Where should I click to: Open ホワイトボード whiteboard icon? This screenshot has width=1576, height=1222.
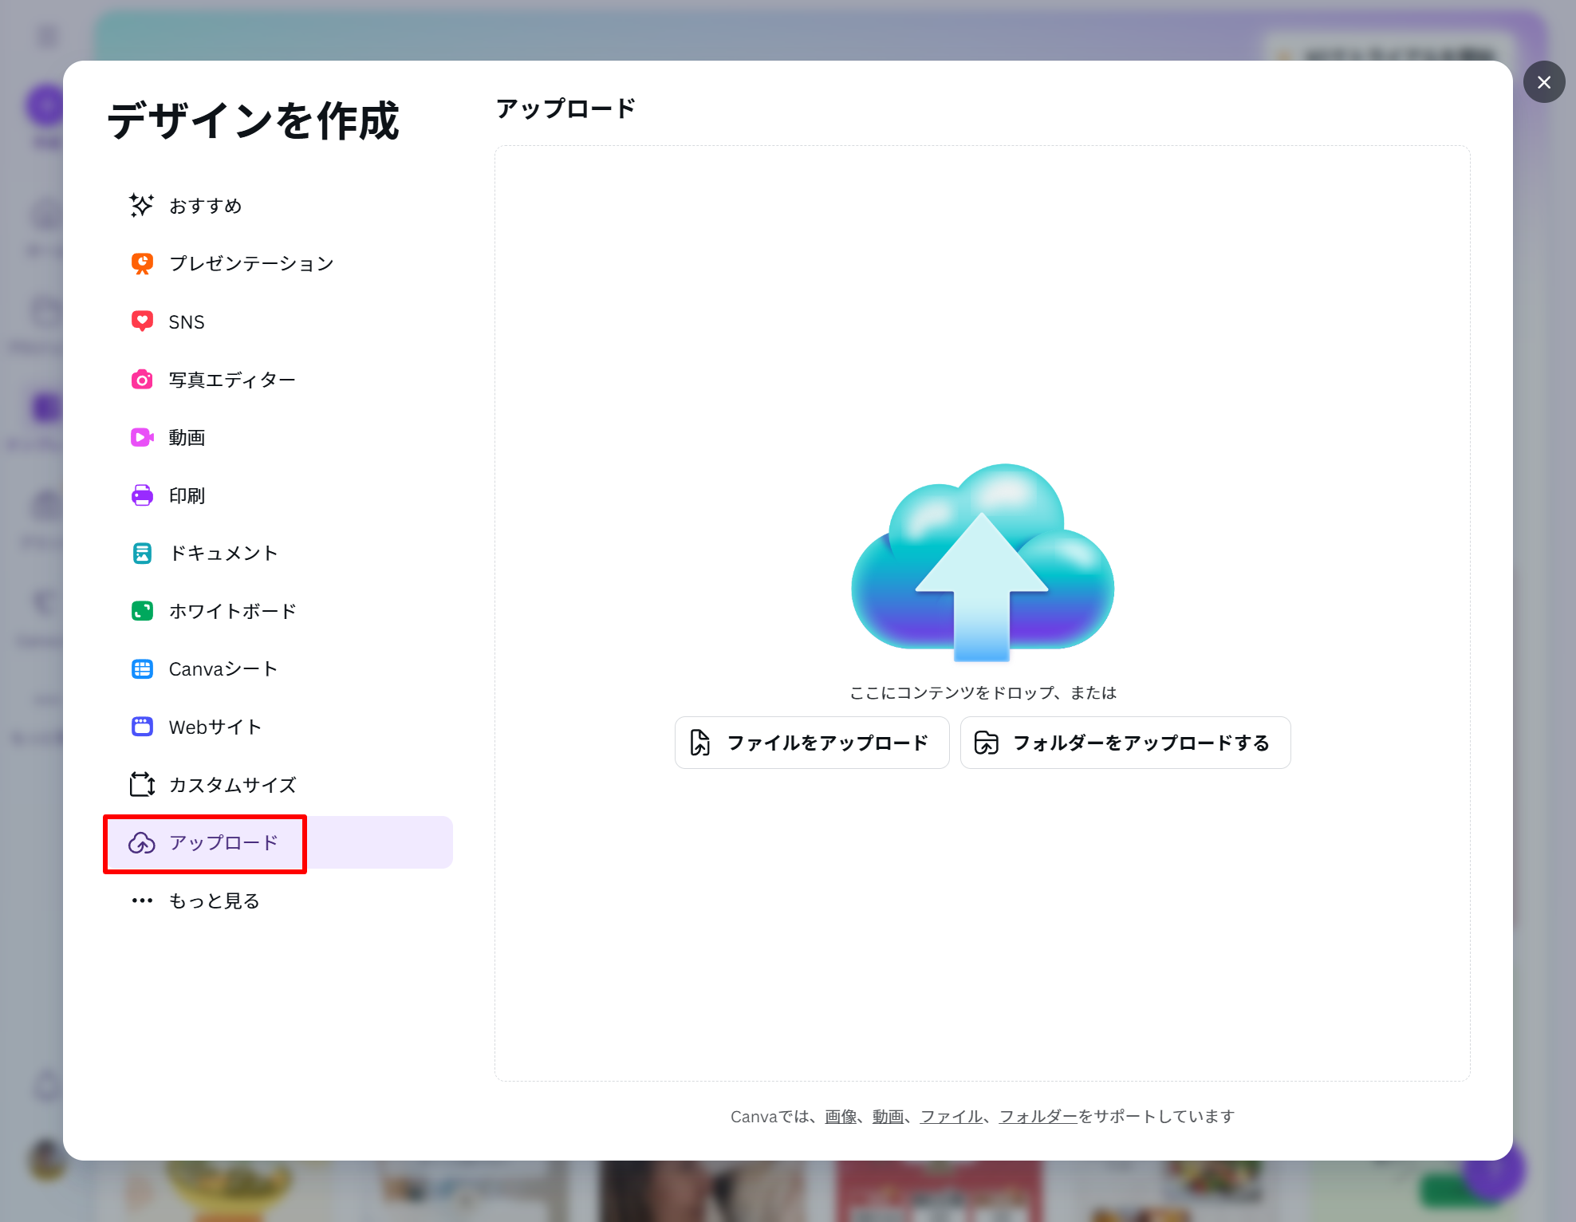(x=142, y=611)
